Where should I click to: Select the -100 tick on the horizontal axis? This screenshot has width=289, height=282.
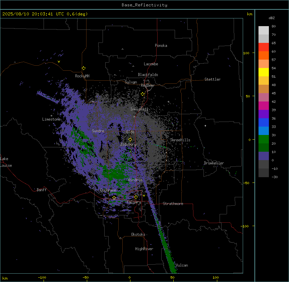tap(42, 277)
